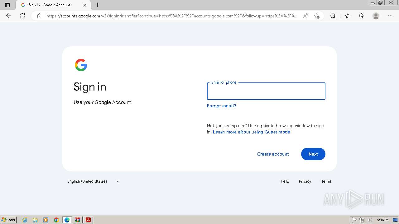Click the Action Center flag tray icon
This screenshot has height=224, width=399.
(x=354, y=220)
